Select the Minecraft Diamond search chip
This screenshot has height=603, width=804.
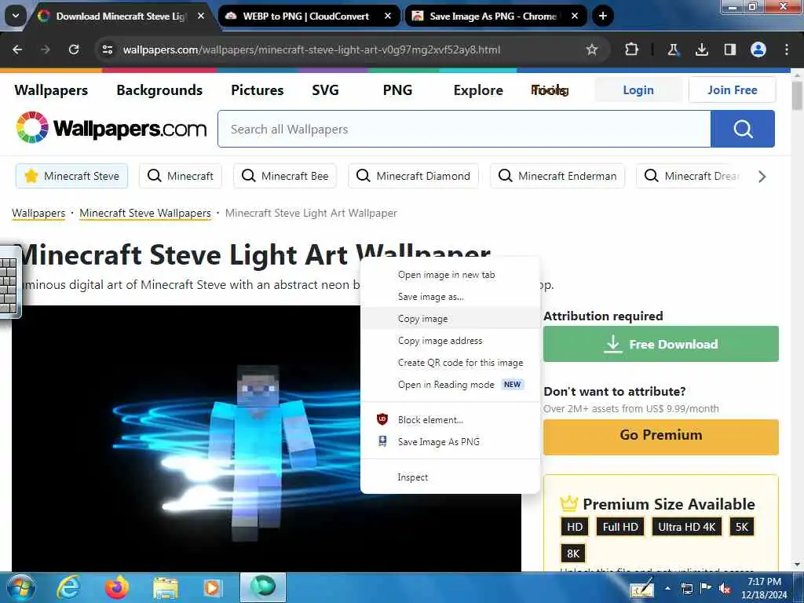coord(413,176)
